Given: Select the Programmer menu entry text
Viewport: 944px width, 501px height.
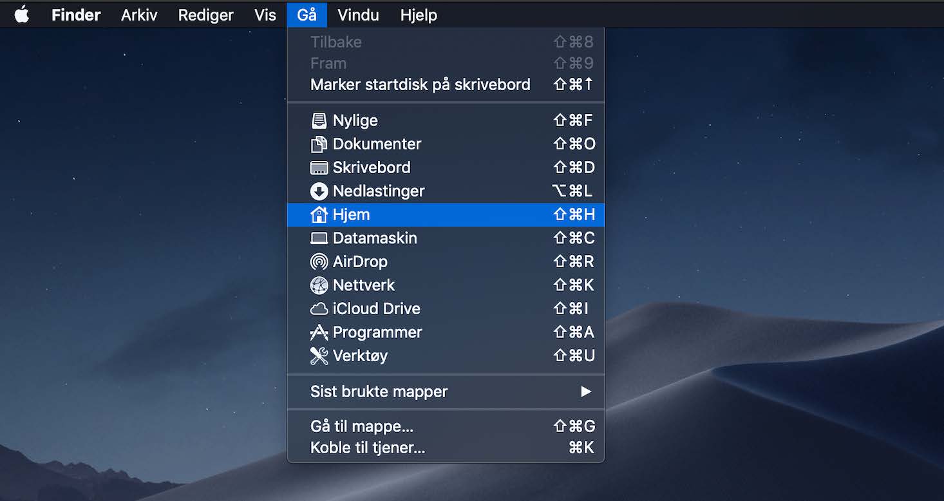Looking at the screenshot, I should pos(377,332).
